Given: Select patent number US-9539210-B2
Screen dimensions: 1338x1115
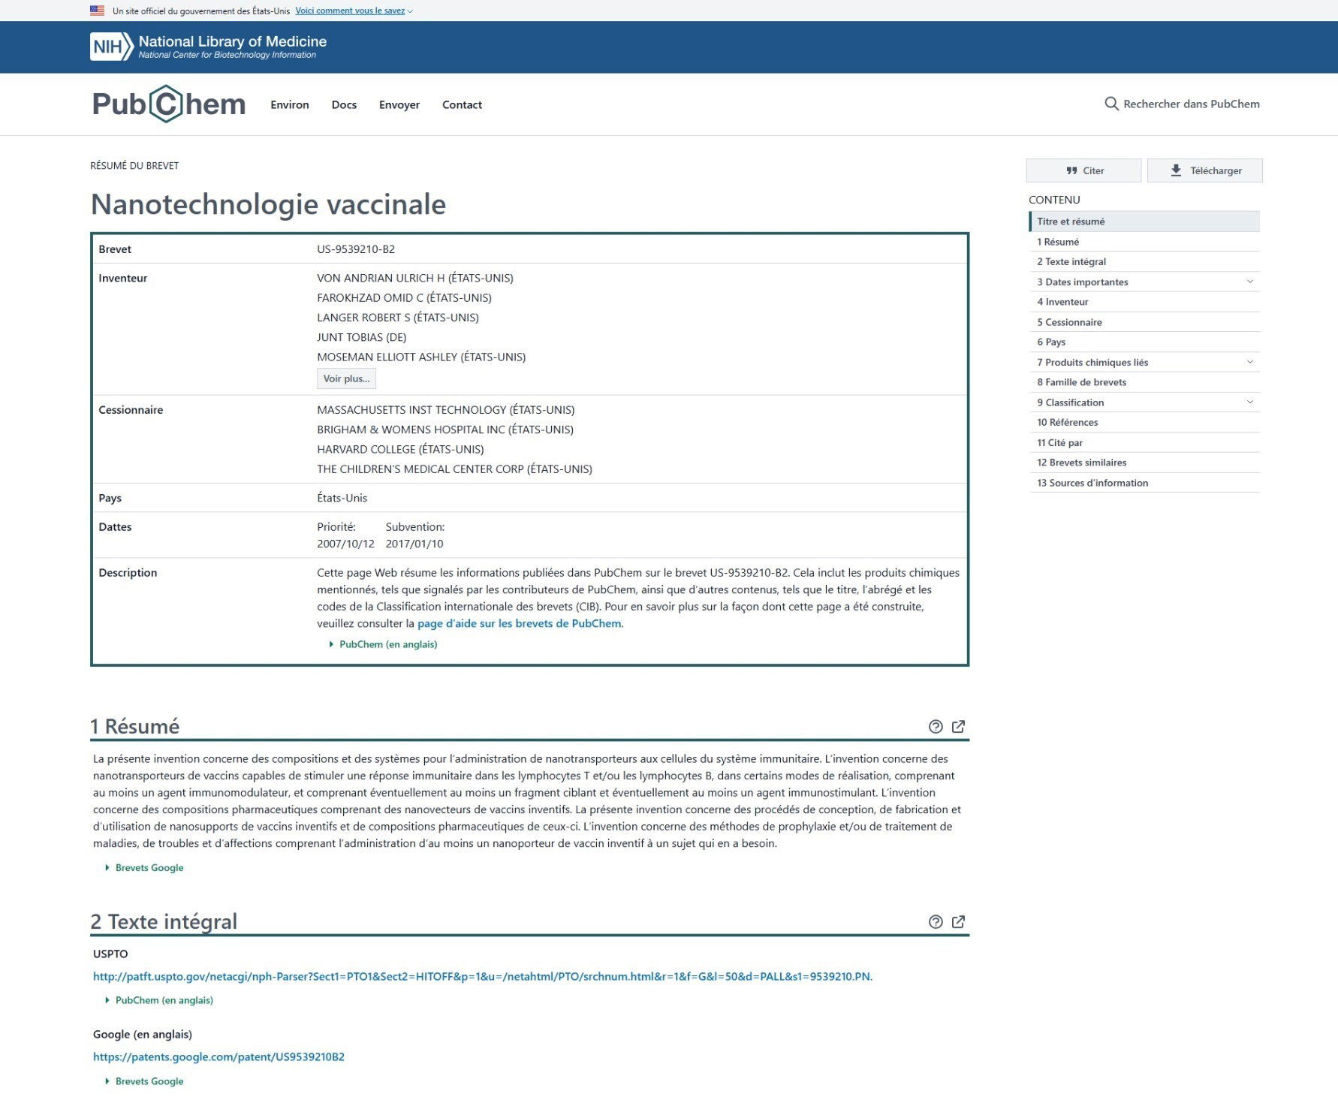Looking at the screenshot, I should 356,249.
